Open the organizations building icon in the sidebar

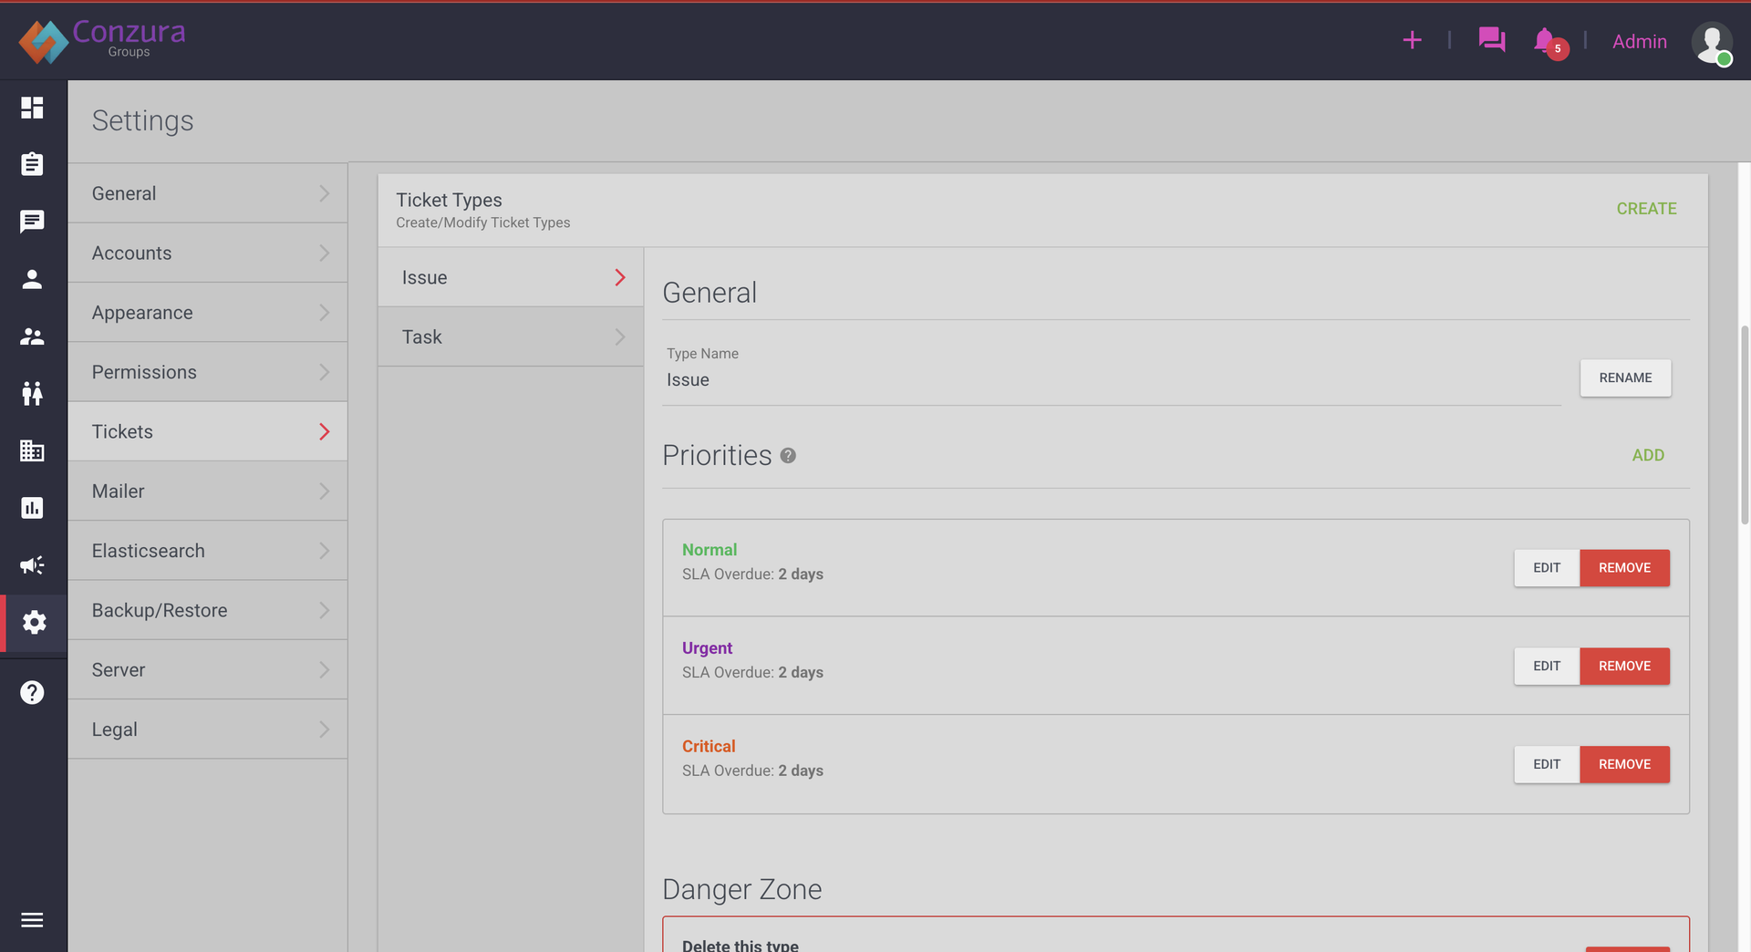[x=32, y=450]
